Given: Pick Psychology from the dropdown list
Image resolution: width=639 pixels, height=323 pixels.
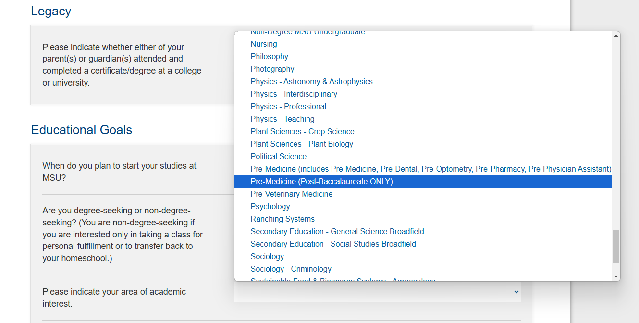Looking at the screenshot, I should (x=423, y=206).
